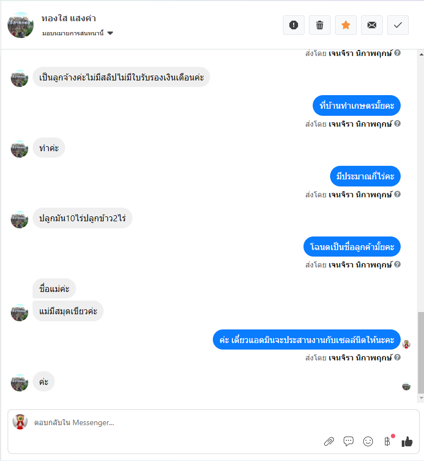Viewport: 424px width, 461px height.
Task: Toggle the orange follow-up star
Action: 346,25
